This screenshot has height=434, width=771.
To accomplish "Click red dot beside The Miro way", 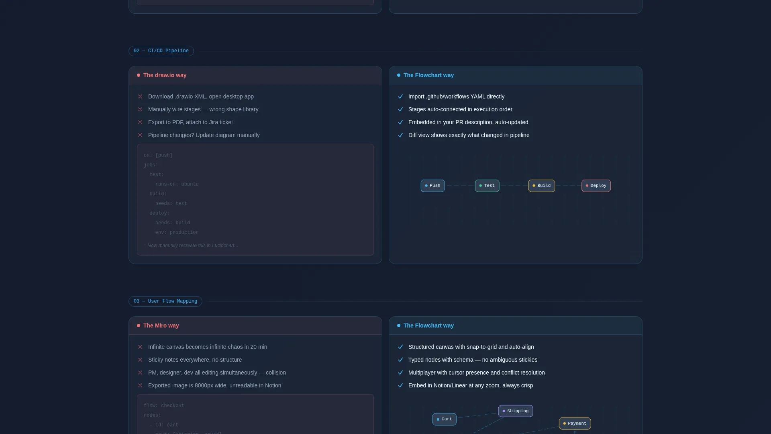I will (139, 325).
